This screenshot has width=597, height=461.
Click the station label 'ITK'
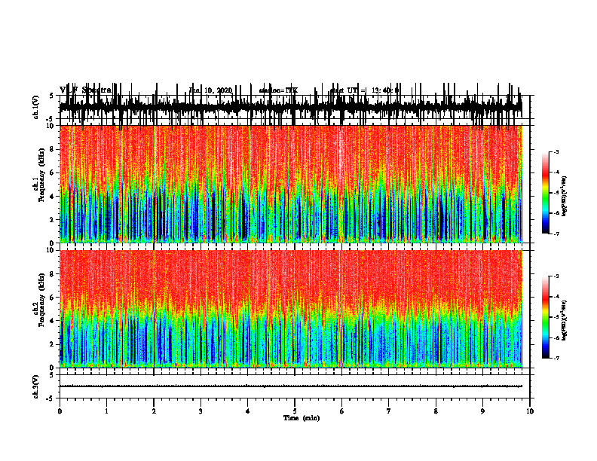(x=292, y=90)
